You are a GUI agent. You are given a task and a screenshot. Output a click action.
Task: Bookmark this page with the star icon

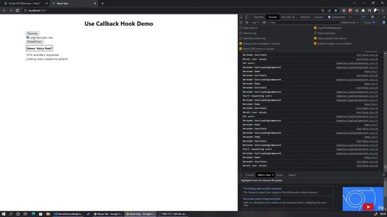click(336, 11)
